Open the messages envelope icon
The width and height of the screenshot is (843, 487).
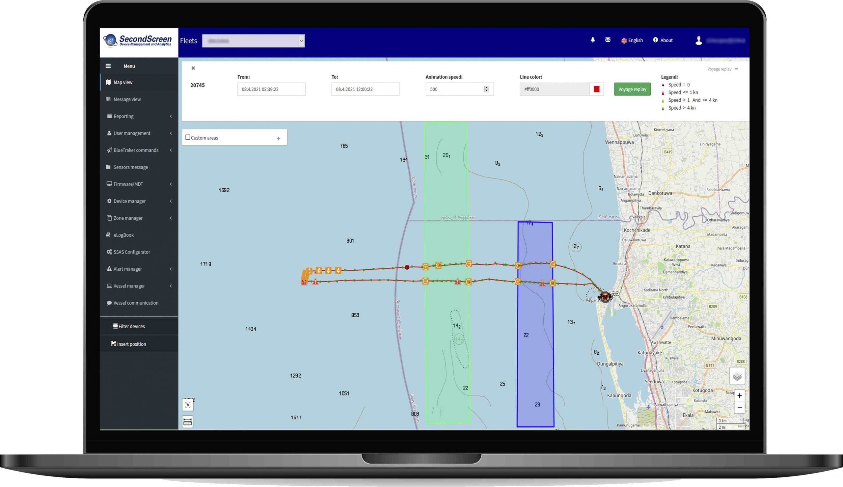tap(608, 40)
